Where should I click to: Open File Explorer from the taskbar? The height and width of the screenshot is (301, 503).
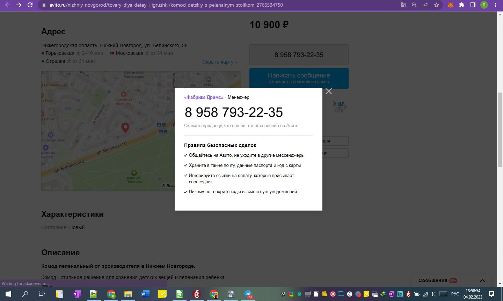128,294
